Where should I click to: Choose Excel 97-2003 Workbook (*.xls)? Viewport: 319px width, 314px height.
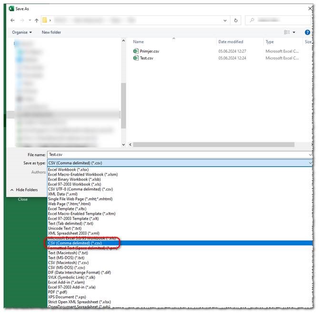tap(74, 184)
